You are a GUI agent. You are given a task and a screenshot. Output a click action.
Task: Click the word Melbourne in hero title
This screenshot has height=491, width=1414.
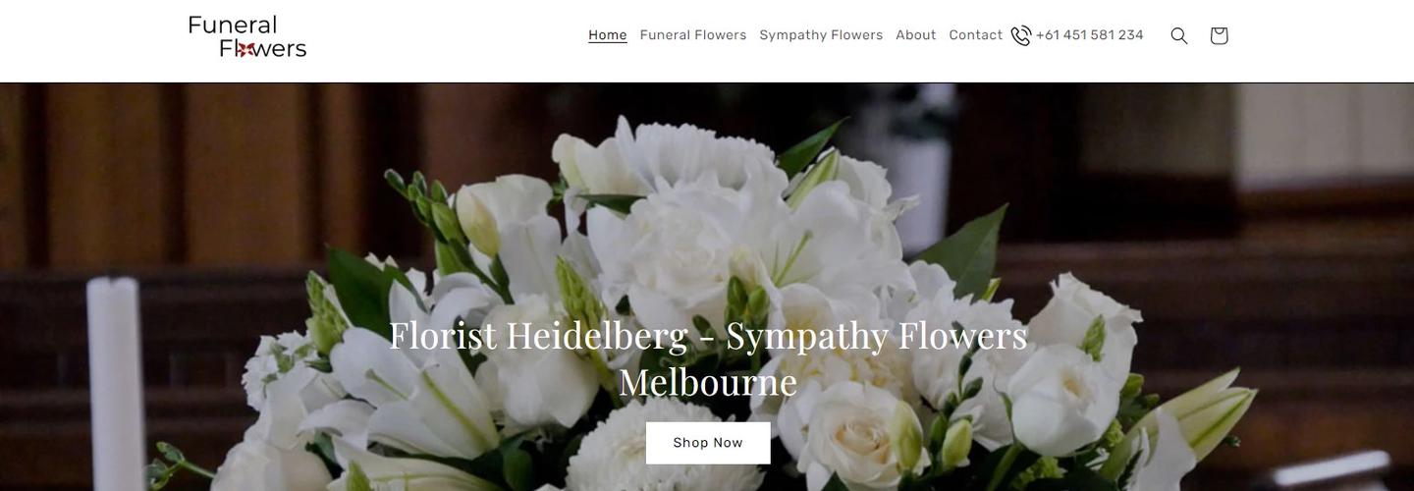pos(708,382)
